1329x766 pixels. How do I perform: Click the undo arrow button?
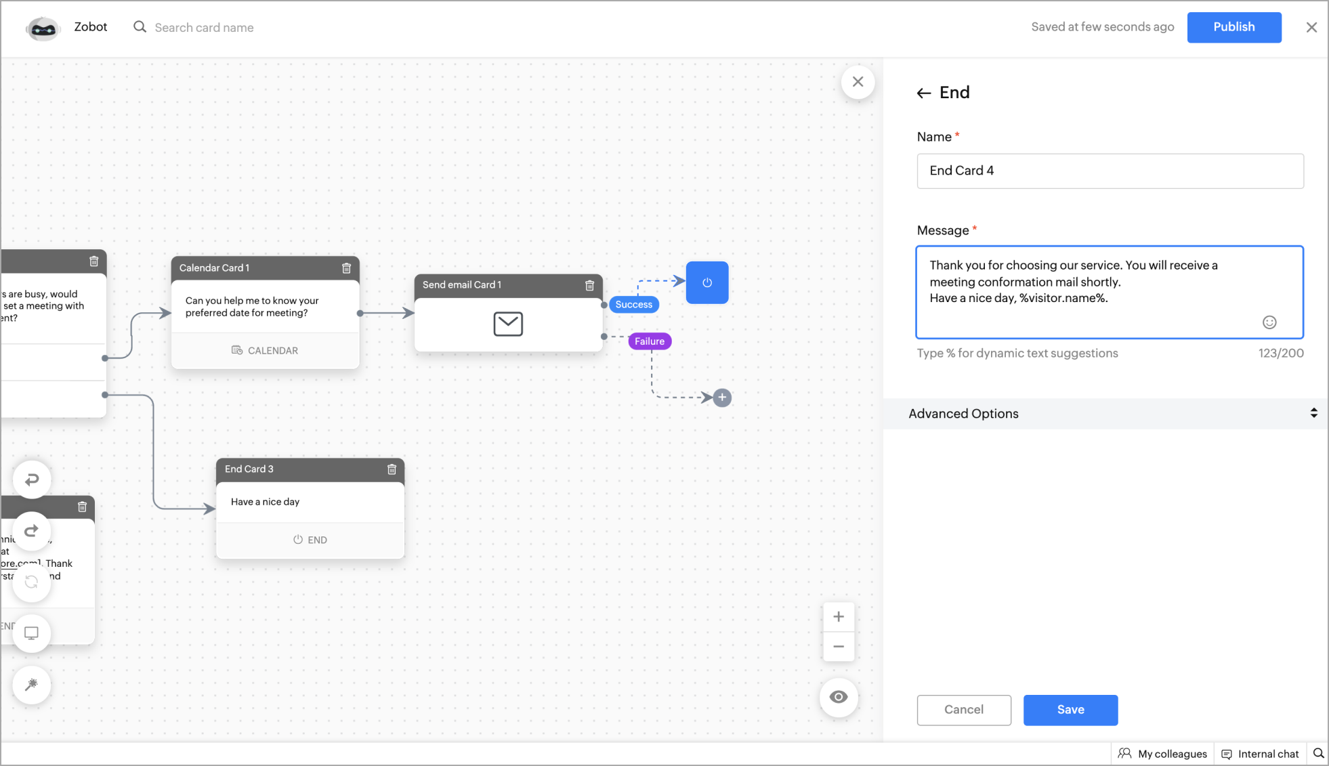point(32,480)
